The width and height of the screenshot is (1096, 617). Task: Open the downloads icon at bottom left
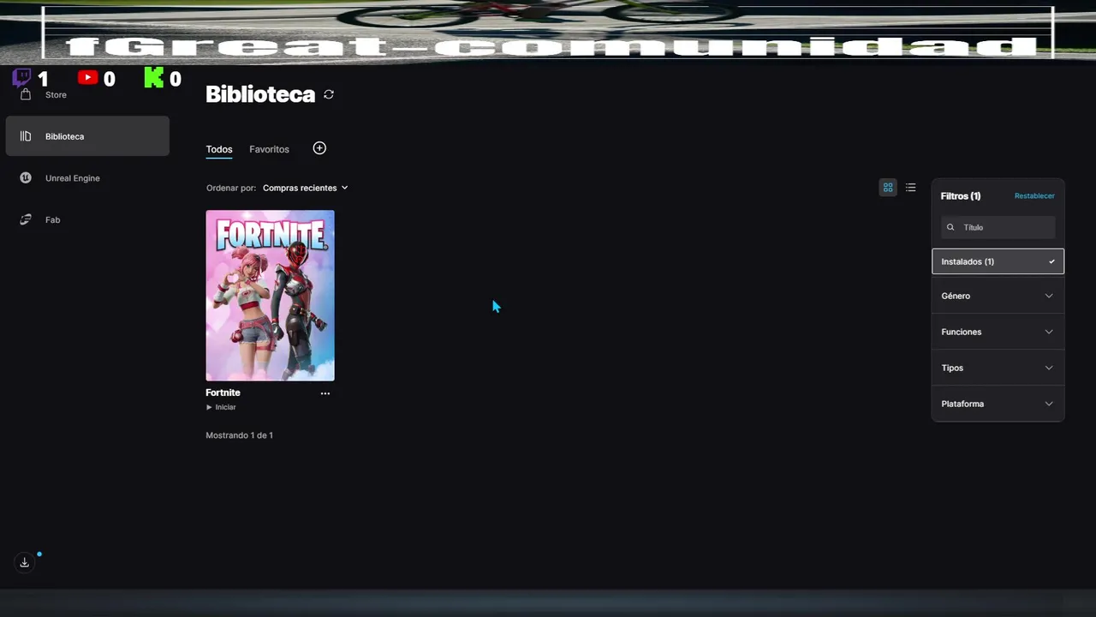click(x=24, y=562)
